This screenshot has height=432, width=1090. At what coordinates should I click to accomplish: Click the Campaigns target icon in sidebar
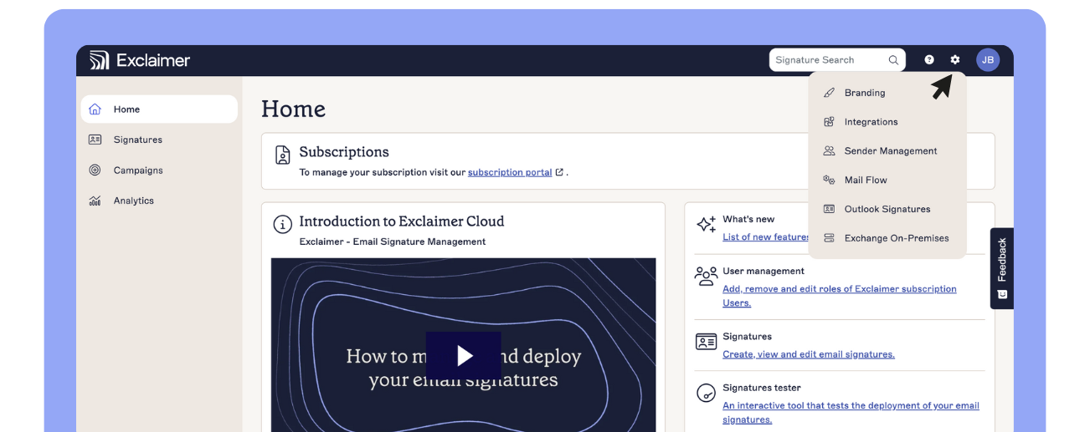pyautogui.click(x=95, y=170)
